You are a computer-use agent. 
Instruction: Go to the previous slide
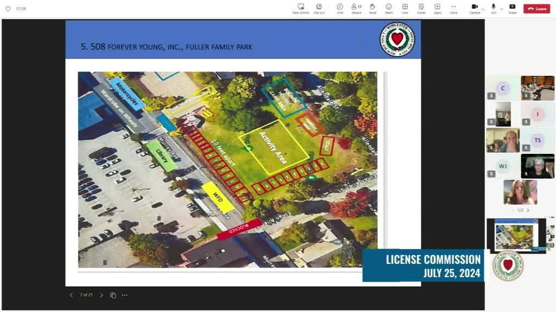click(71, 295)
